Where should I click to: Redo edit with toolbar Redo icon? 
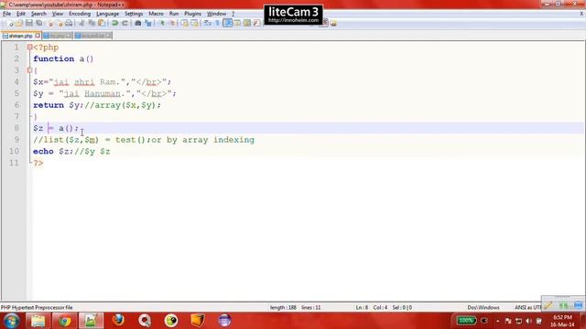(125, 23)
